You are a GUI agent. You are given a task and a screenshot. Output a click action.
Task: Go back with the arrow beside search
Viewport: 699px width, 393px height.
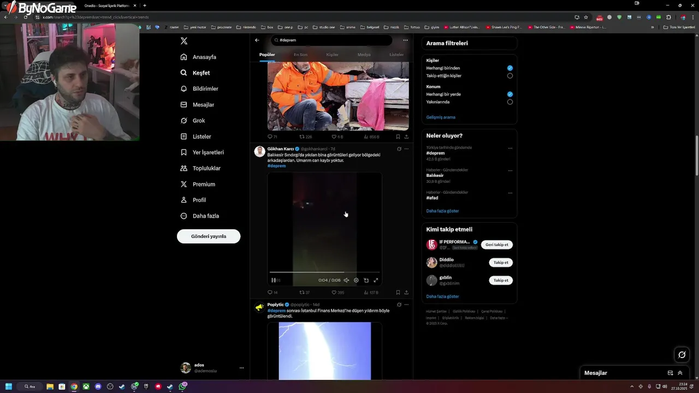coord(257,40)
